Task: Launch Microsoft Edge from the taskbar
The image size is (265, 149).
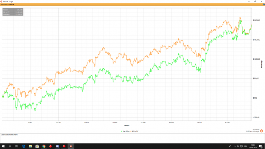Action: coord(23,146)
